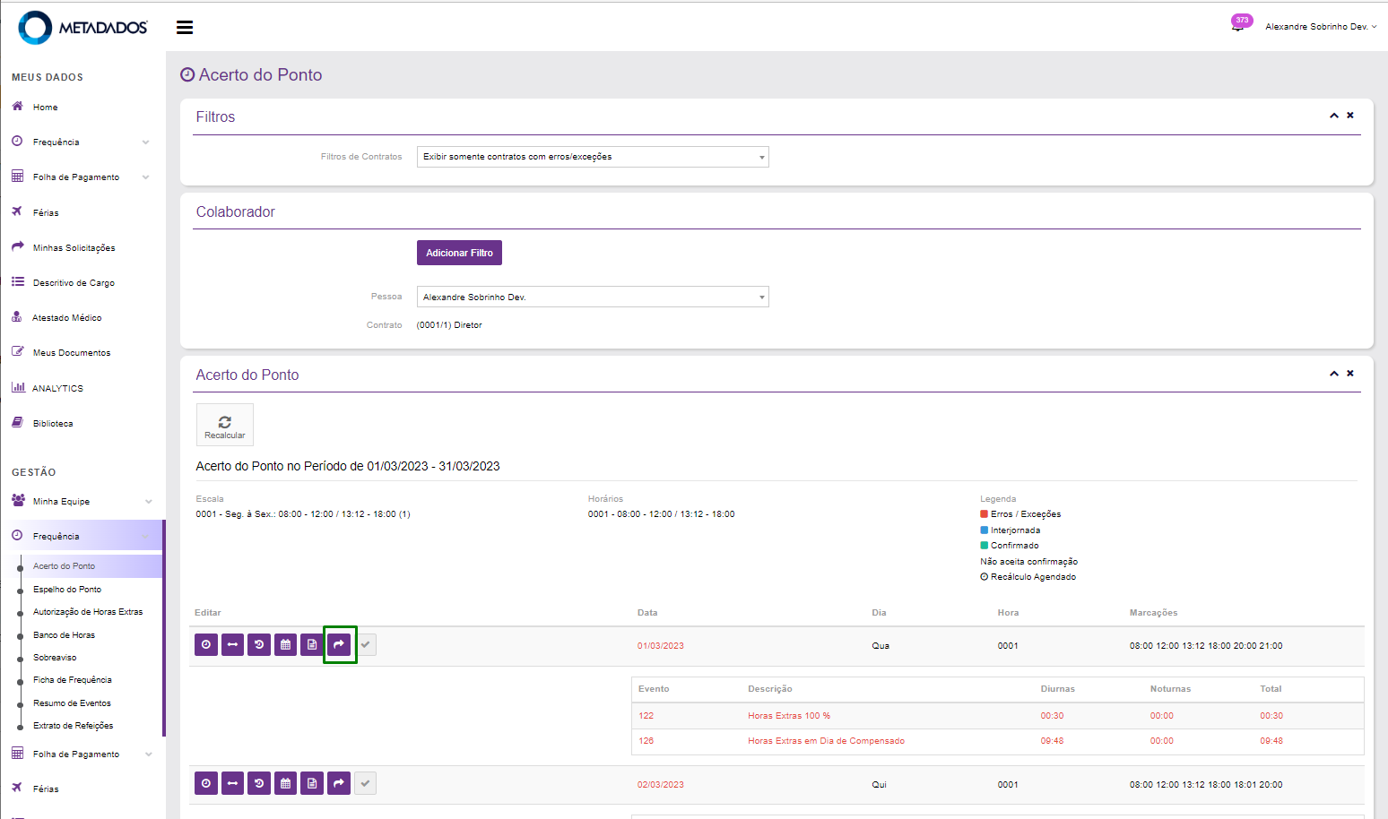Click the Adicionar Filtro button
The width and height of the screenshot is (1388, 819).
(x=459, y=253)
